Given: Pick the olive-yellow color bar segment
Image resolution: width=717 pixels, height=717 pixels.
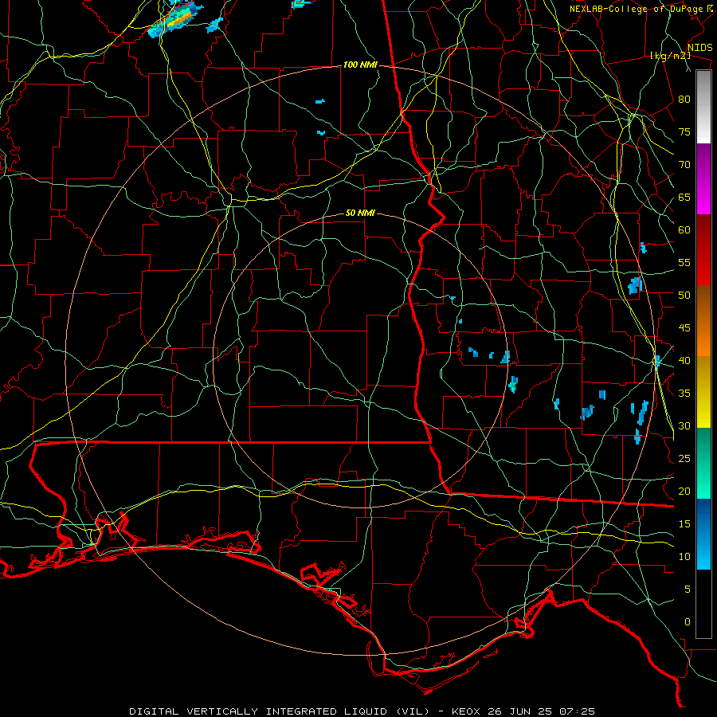Looking at the screenshot, I should 703,392.
